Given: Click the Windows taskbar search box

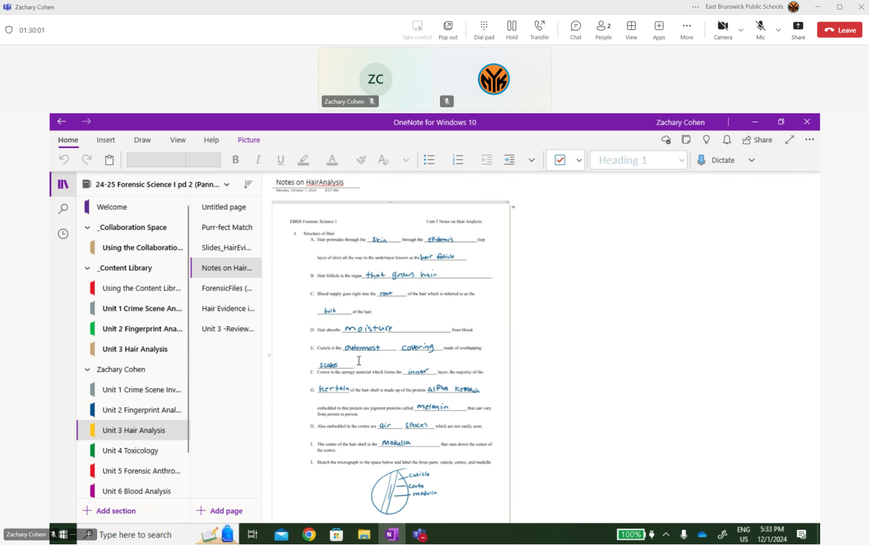Looking at the screenshot, I should 135,535.
